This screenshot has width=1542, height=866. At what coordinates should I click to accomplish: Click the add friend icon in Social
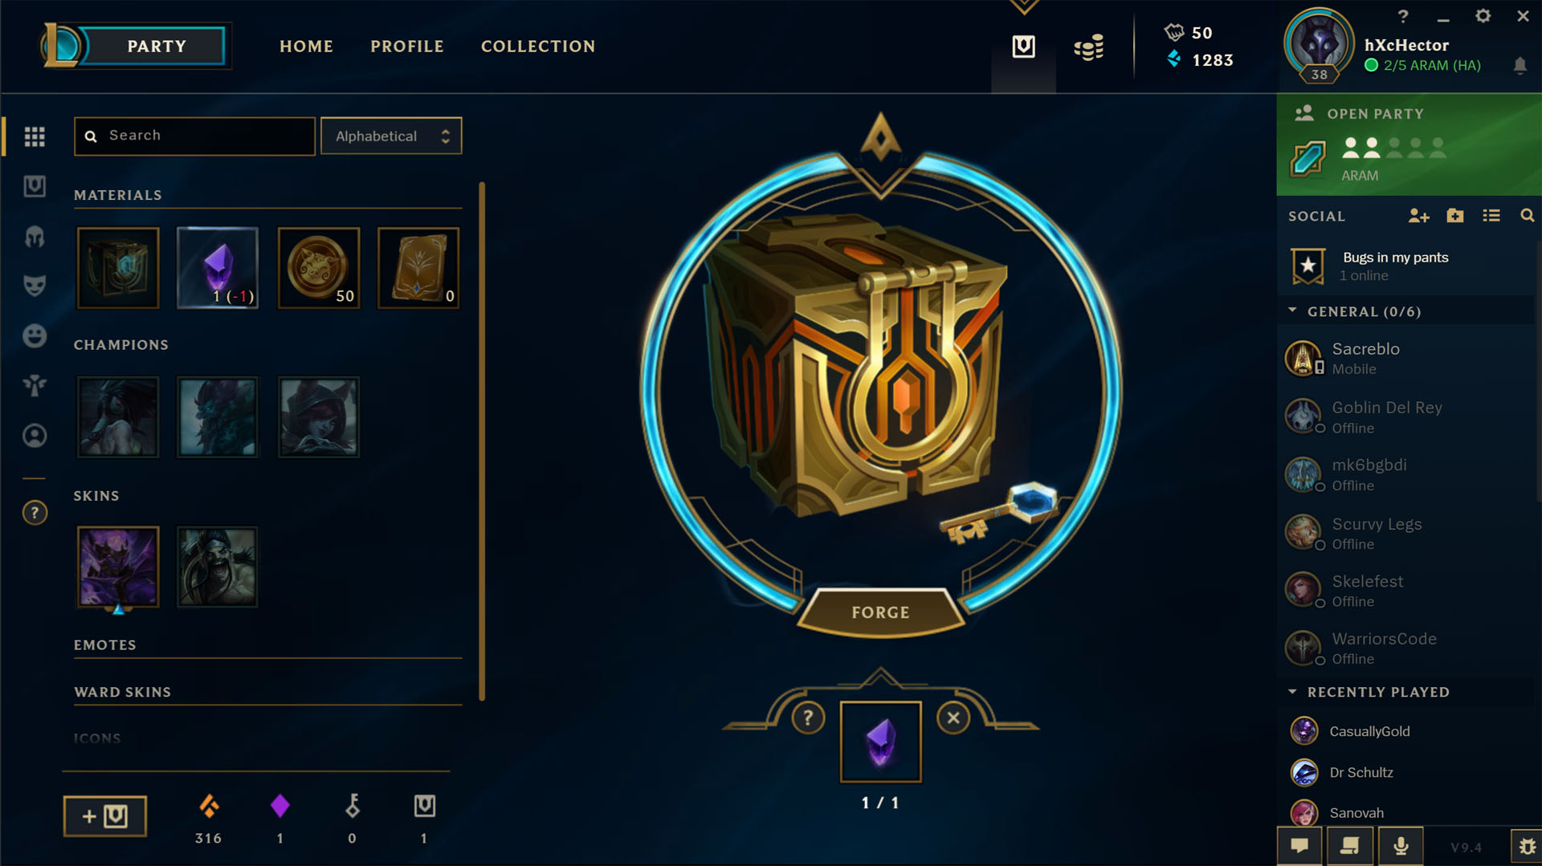(1418, 216)
